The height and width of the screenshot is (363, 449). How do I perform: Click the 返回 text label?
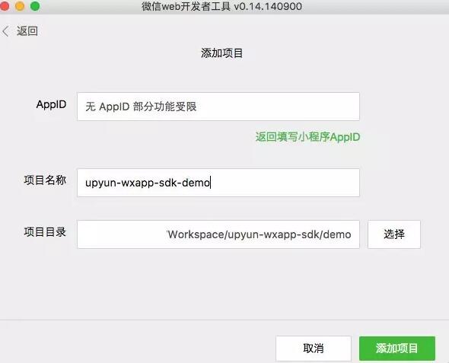pyautogui.click(x=27, y=31)
